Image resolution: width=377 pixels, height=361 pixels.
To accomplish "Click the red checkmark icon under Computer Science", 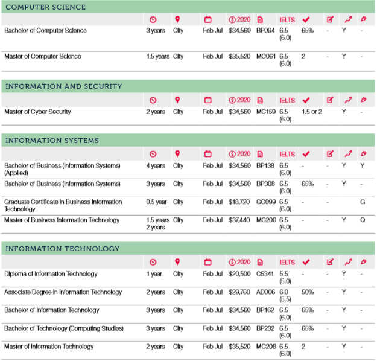I will pyautogui.click(x=306, y=19).
